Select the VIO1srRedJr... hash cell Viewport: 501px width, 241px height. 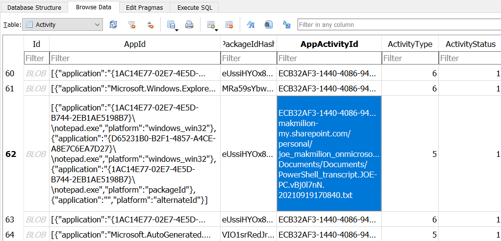[249, 235]
